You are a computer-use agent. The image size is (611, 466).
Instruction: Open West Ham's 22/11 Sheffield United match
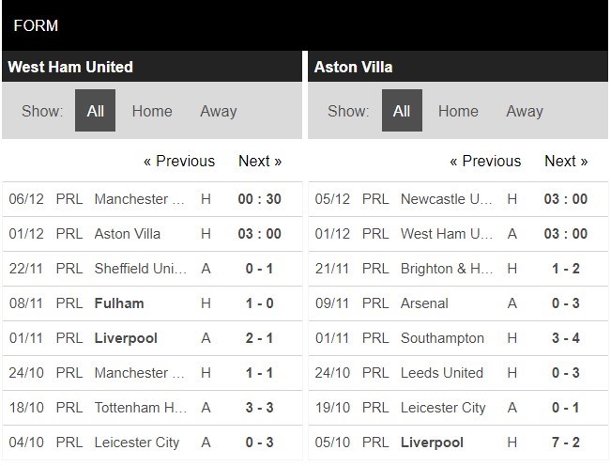pyautogui.click(x=141, y=269)
